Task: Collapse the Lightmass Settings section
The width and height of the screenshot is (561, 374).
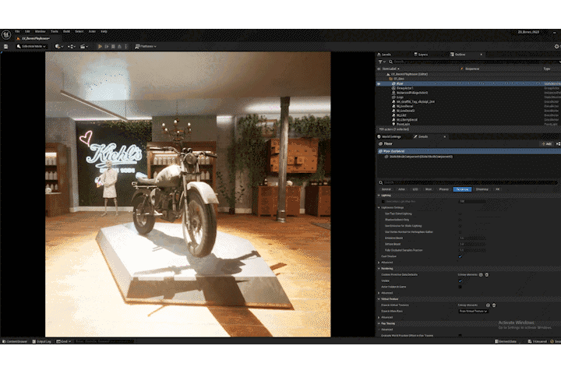Action: (379, 207)
